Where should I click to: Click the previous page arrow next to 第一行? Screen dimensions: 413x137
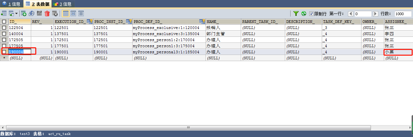point(351,14)
